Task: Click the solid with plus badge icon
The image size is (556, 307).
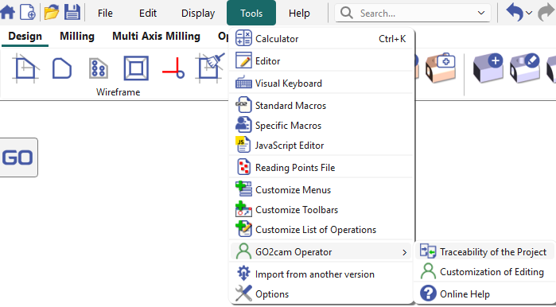Action: (488, 68)
